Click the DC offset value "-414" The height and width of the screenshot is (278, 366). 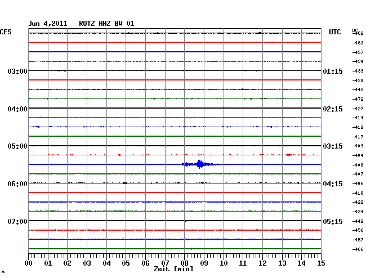[x=358, y=118]
